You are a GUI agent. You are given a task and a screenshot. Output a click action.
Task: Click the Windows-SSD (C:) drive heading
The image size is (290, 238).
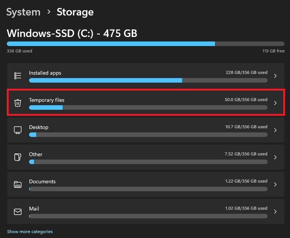tap(72, 34)
